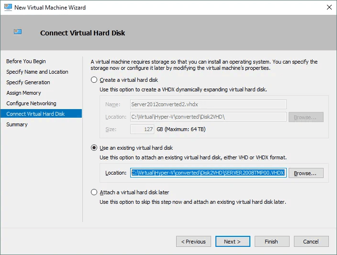Click the Next button

(x=233, y=242)
